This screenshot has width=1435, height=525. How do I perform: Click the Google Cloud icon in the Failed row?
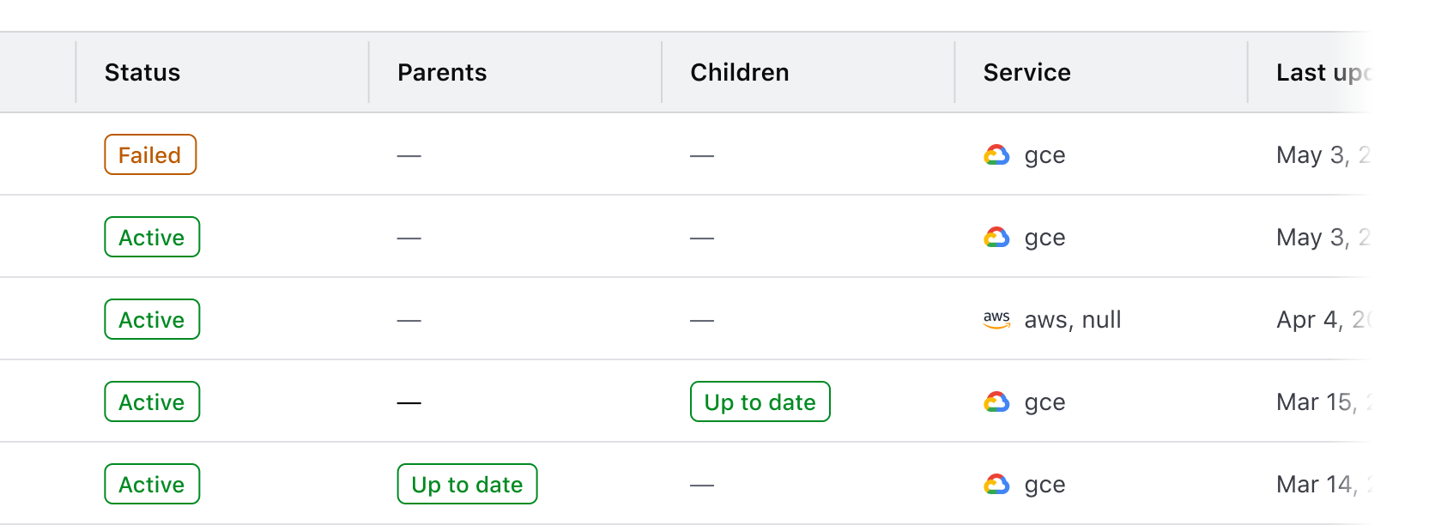996,155
